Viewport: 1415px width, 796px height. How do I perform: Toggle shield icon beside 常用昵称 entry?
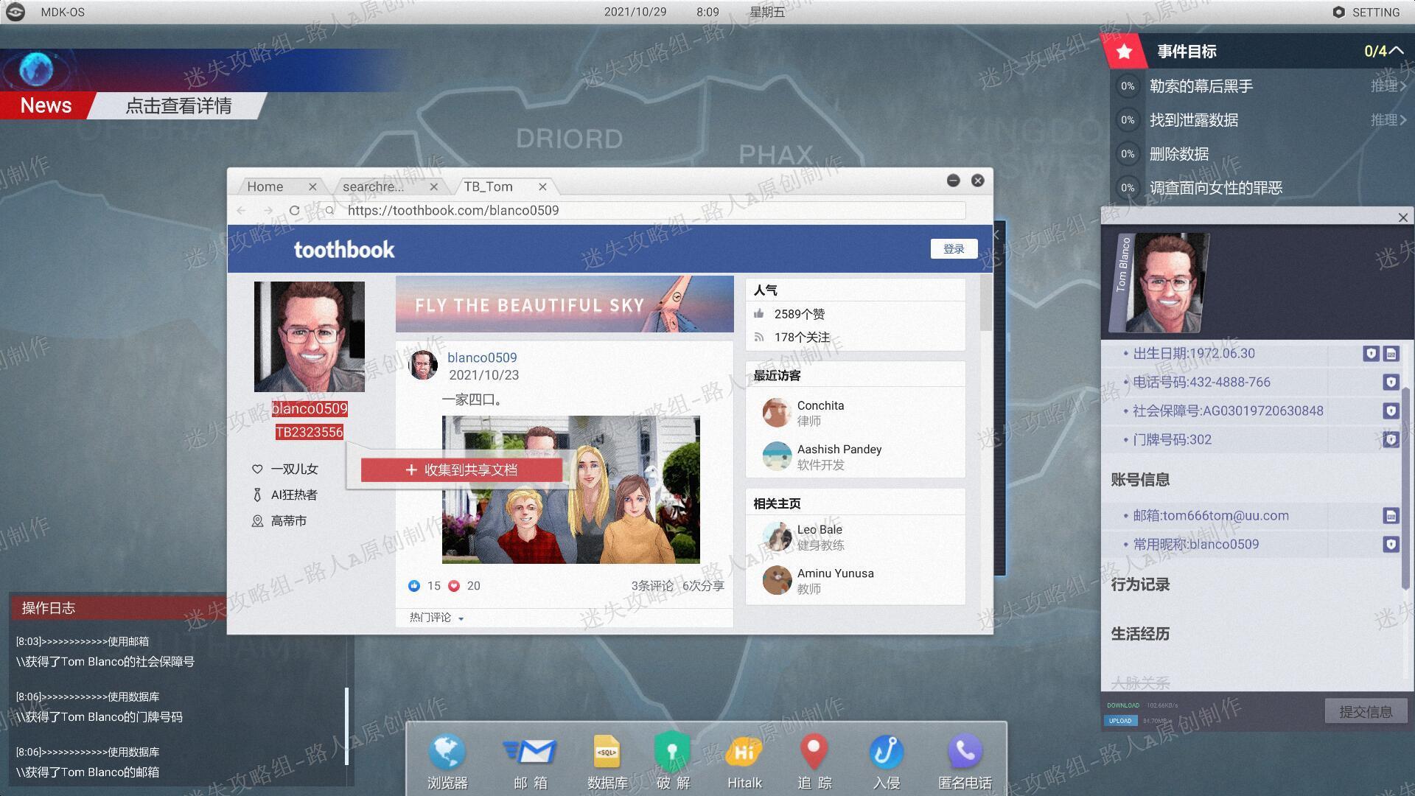tap(1391, 545)
